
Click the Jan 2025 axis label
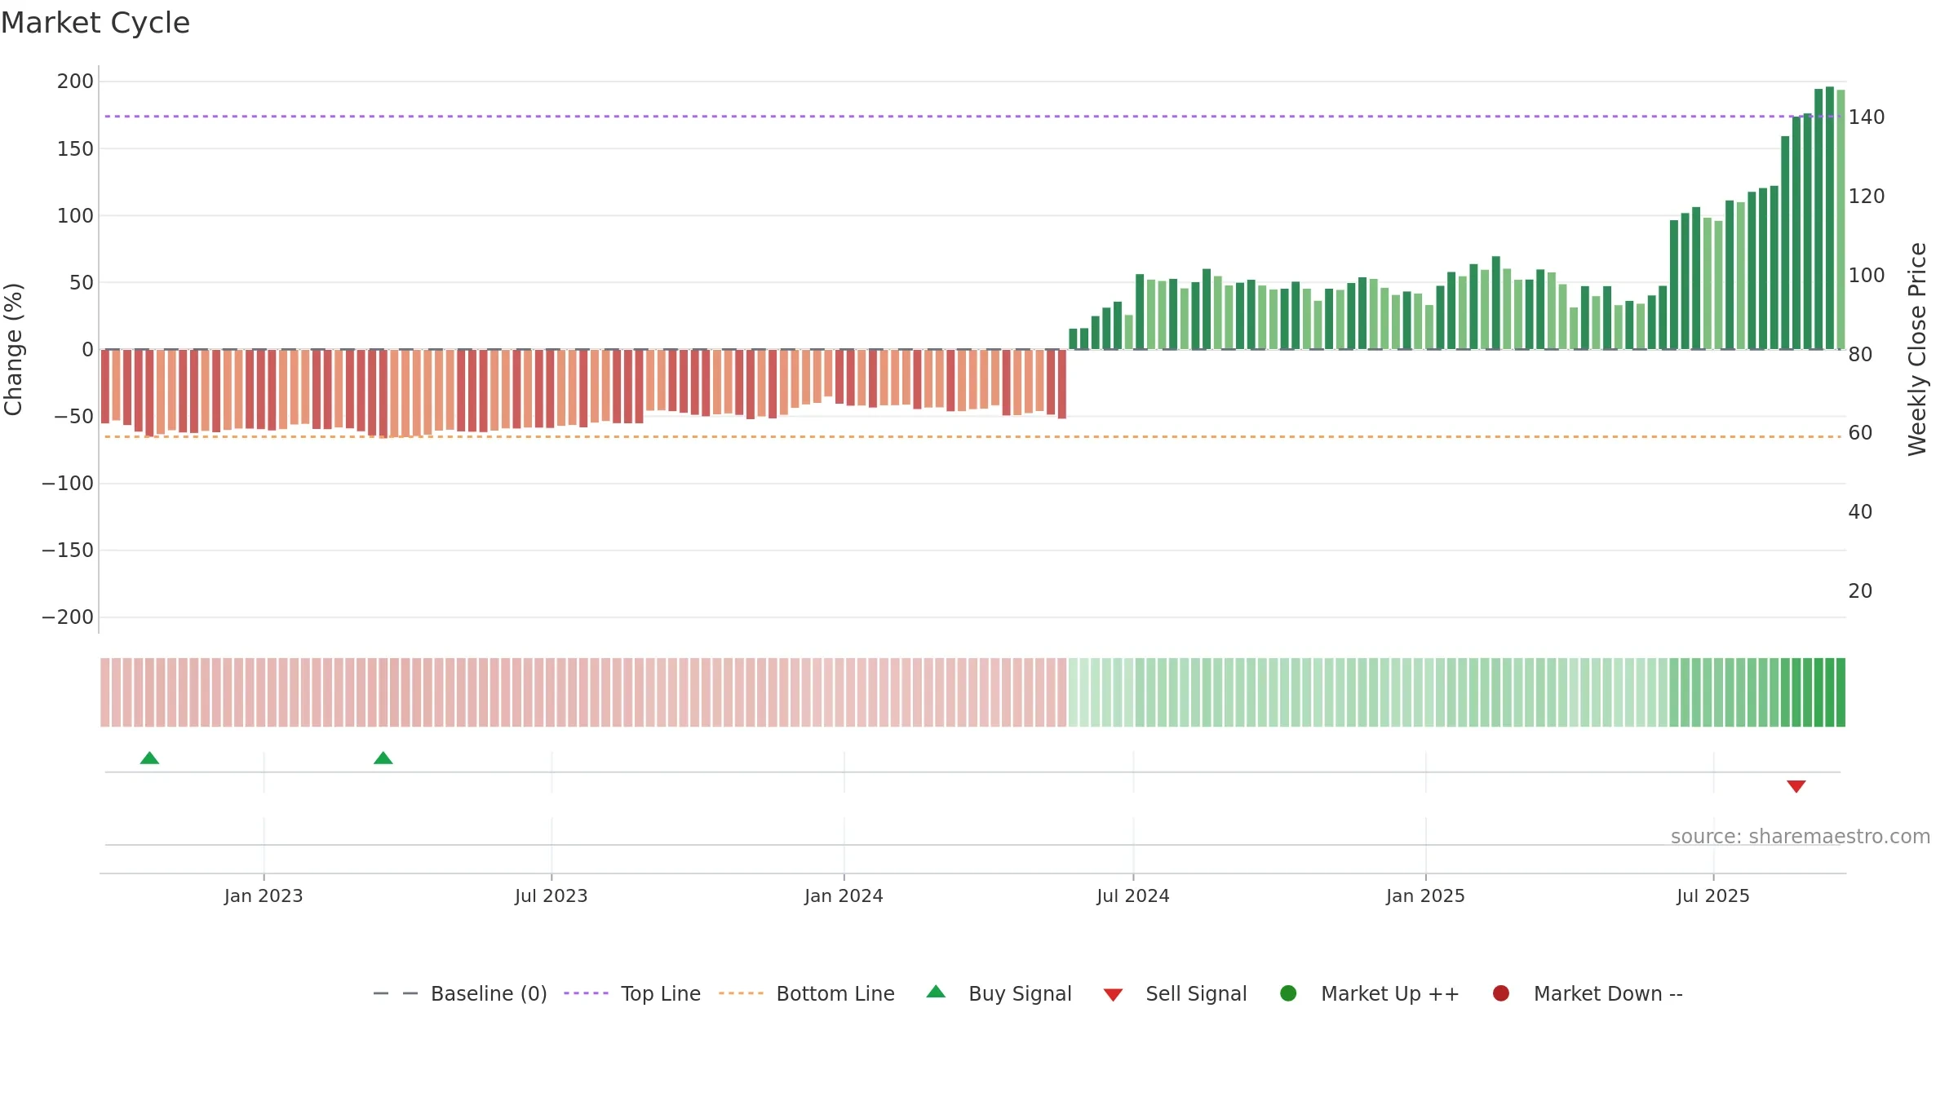pyautogui.click(x=1425, y=896)
